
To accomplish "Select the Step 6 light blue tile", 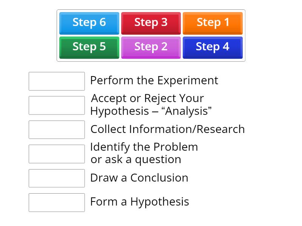I will point(89,23).
